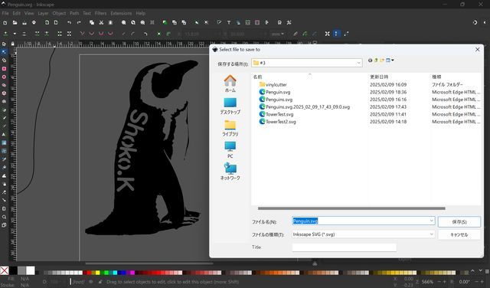Open the Object menu

tap(59, 13)
